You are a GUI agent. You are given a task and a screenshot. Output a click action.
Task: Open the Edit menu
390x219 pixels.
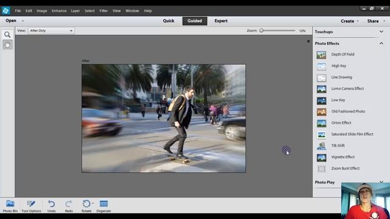pyautogui.click(x=29, y=11)
